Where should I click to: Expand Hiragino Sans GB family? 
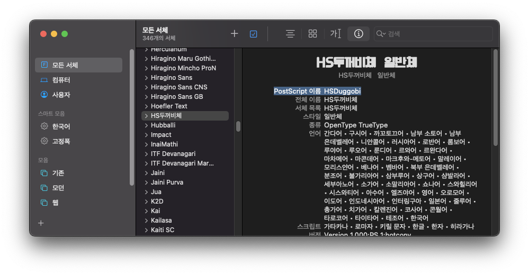147,97
